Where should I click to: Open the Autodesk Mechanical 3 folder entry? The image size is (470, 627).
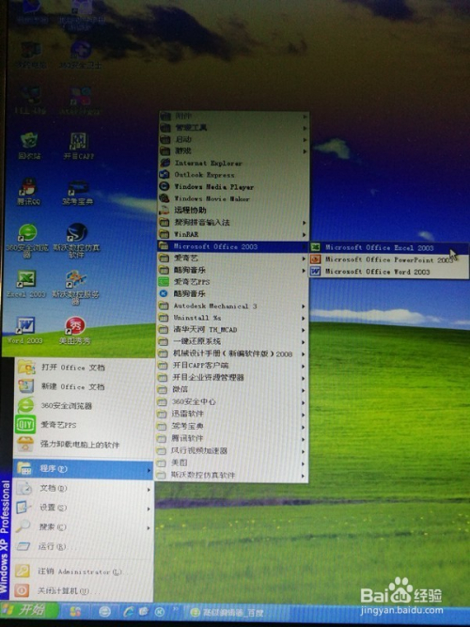232,306
